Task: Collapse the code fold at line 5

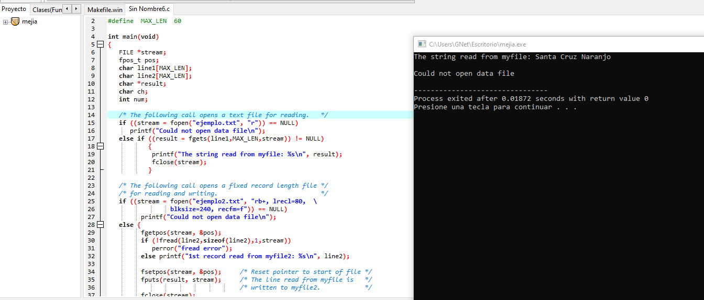Action: (101, 44)
